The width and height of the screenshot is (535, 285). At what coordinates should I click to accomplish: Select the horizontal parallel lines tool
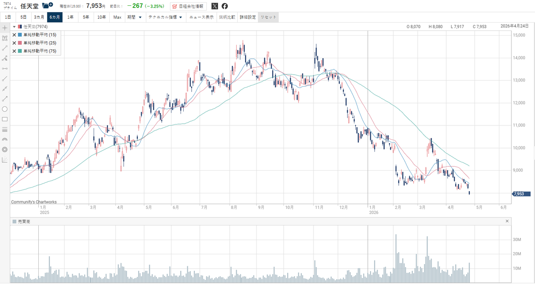coord(5,129)
